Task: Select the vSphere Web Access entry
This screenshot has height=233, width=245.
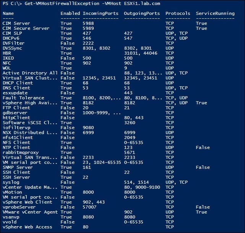Action: (x=28, y=227)
